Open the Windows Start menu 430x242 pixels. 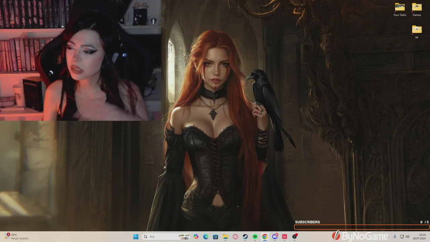click(x=136, y=237)
